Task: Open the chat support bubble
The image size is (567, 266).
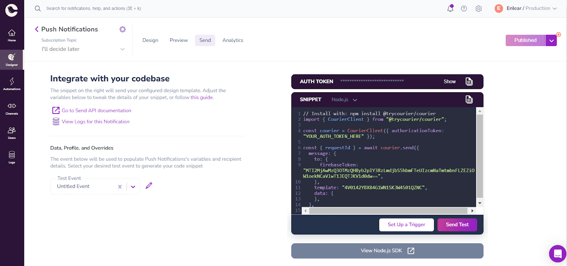Action: 557,254
